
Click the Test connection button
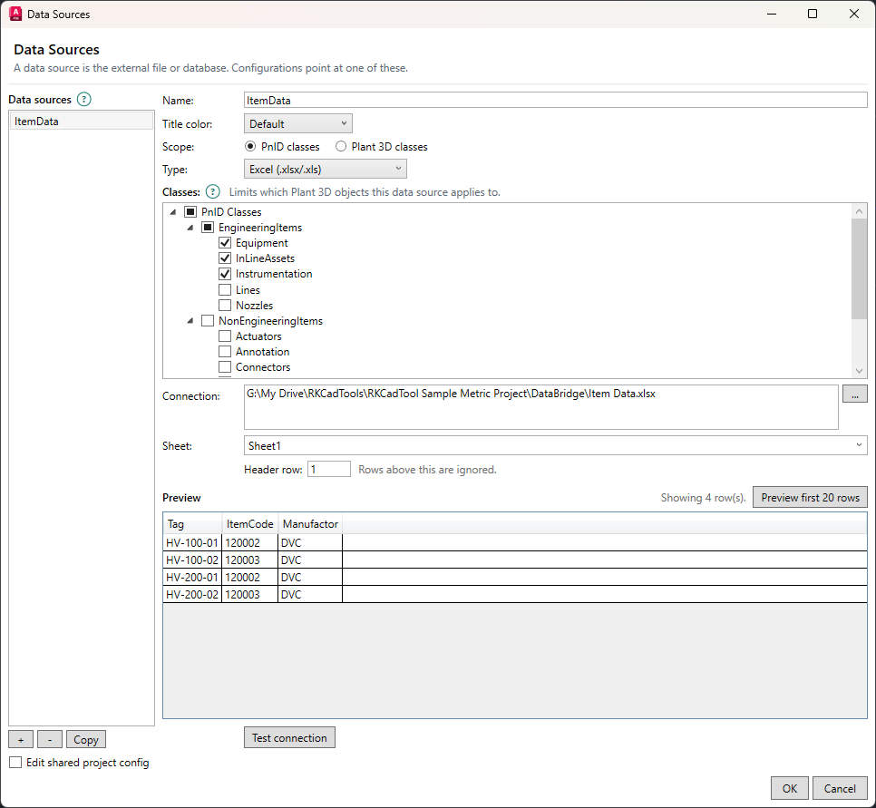coord(289,737)
